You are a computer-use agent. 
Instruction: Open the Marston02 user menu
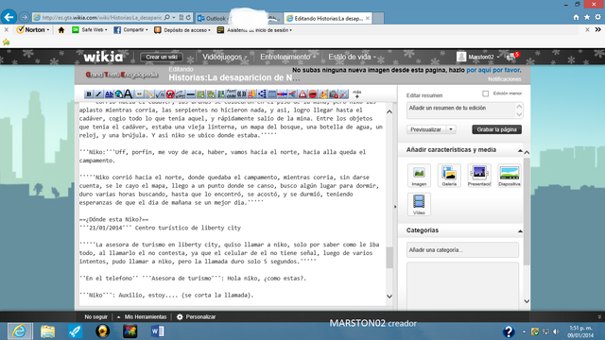(478, 57)
